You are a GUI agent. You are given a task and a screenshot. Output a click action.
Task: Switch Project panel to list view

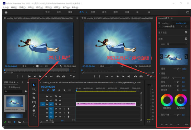(10, 122)
